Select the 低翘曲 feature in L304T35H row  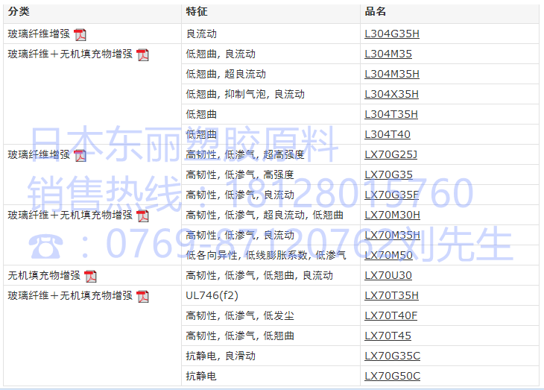(x=201, y=114)
